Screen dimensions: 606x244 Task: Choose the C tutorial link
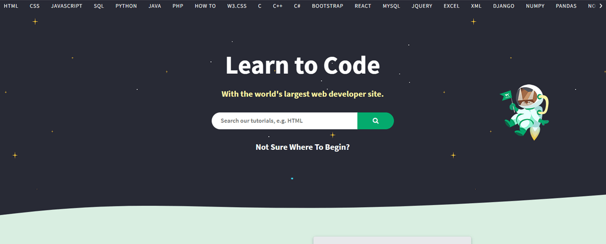pyautogui.click(x=259, y=6)
